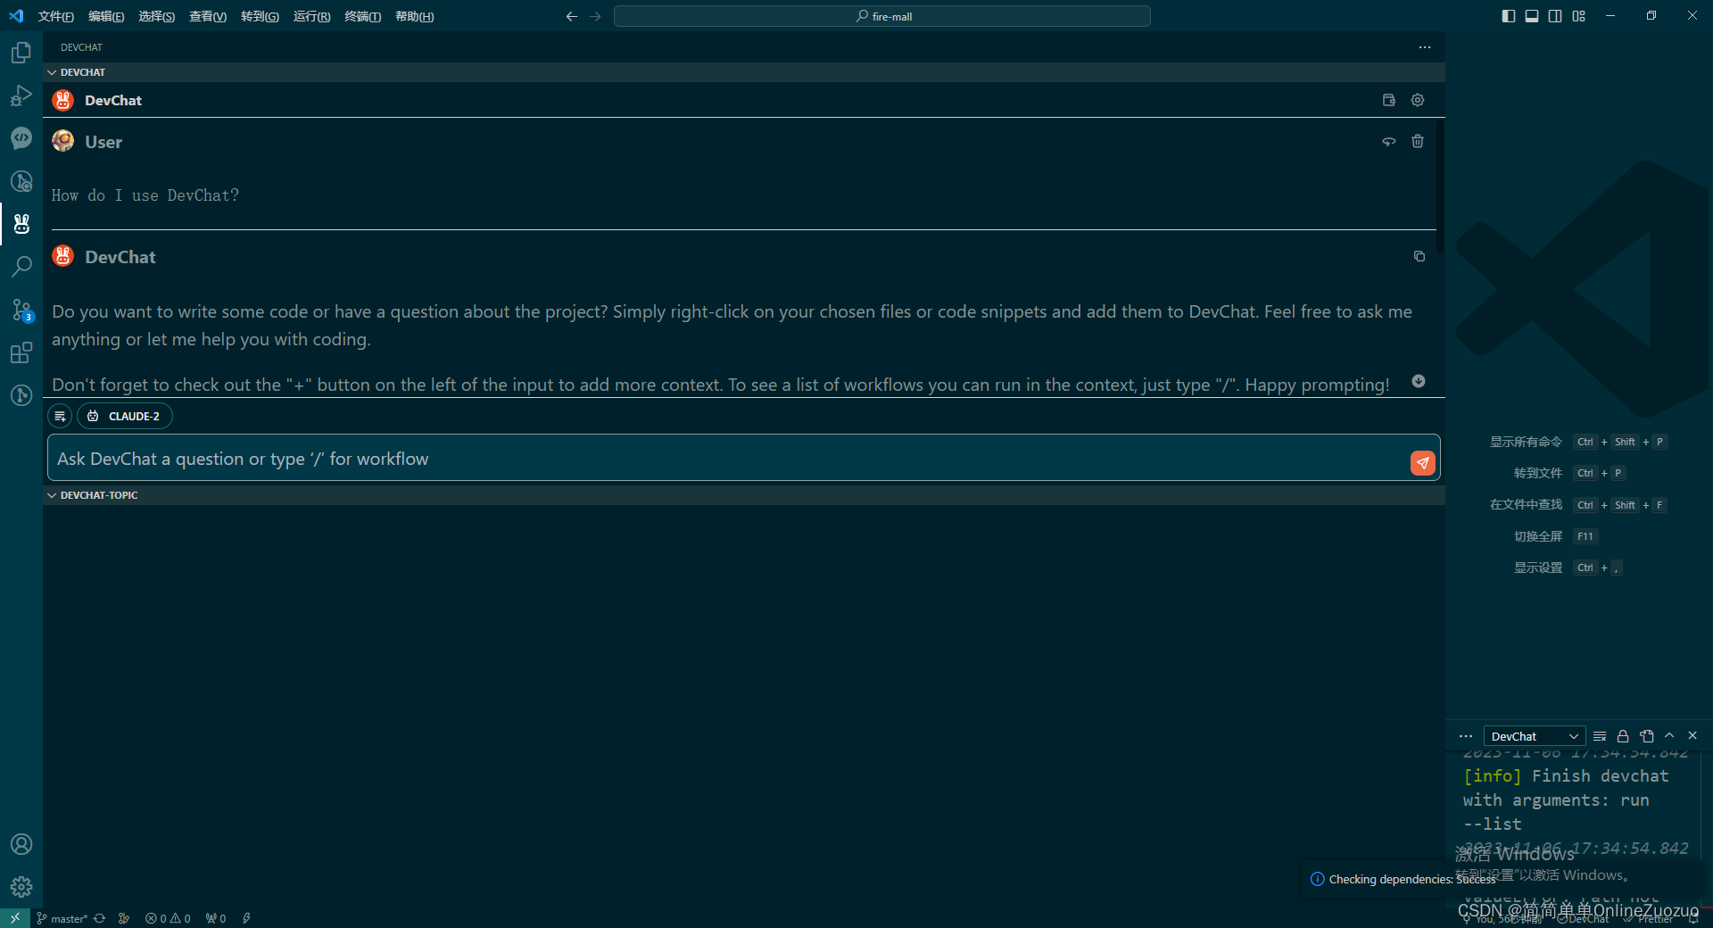Open the 查看(V) menu
The image size is (1713, 928).
click(208, 16)
